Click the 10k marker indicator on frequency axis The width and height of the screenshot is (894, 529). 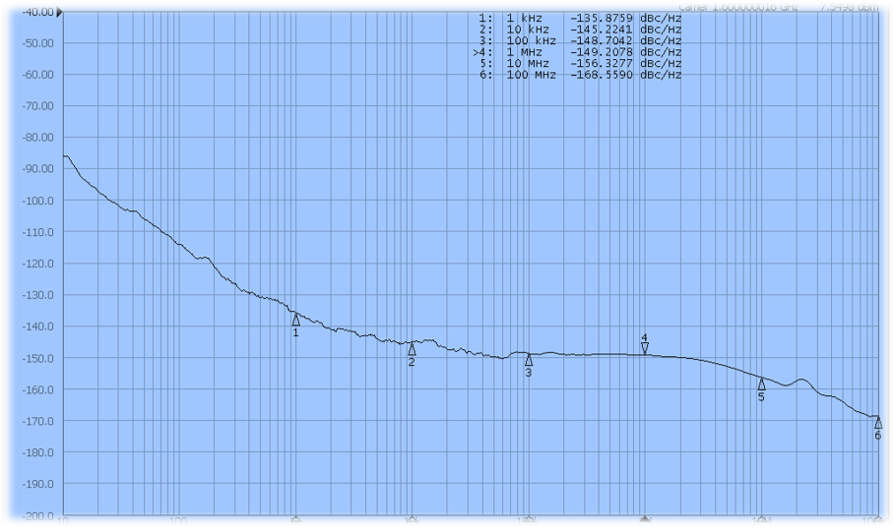click(x=412, y=518)
